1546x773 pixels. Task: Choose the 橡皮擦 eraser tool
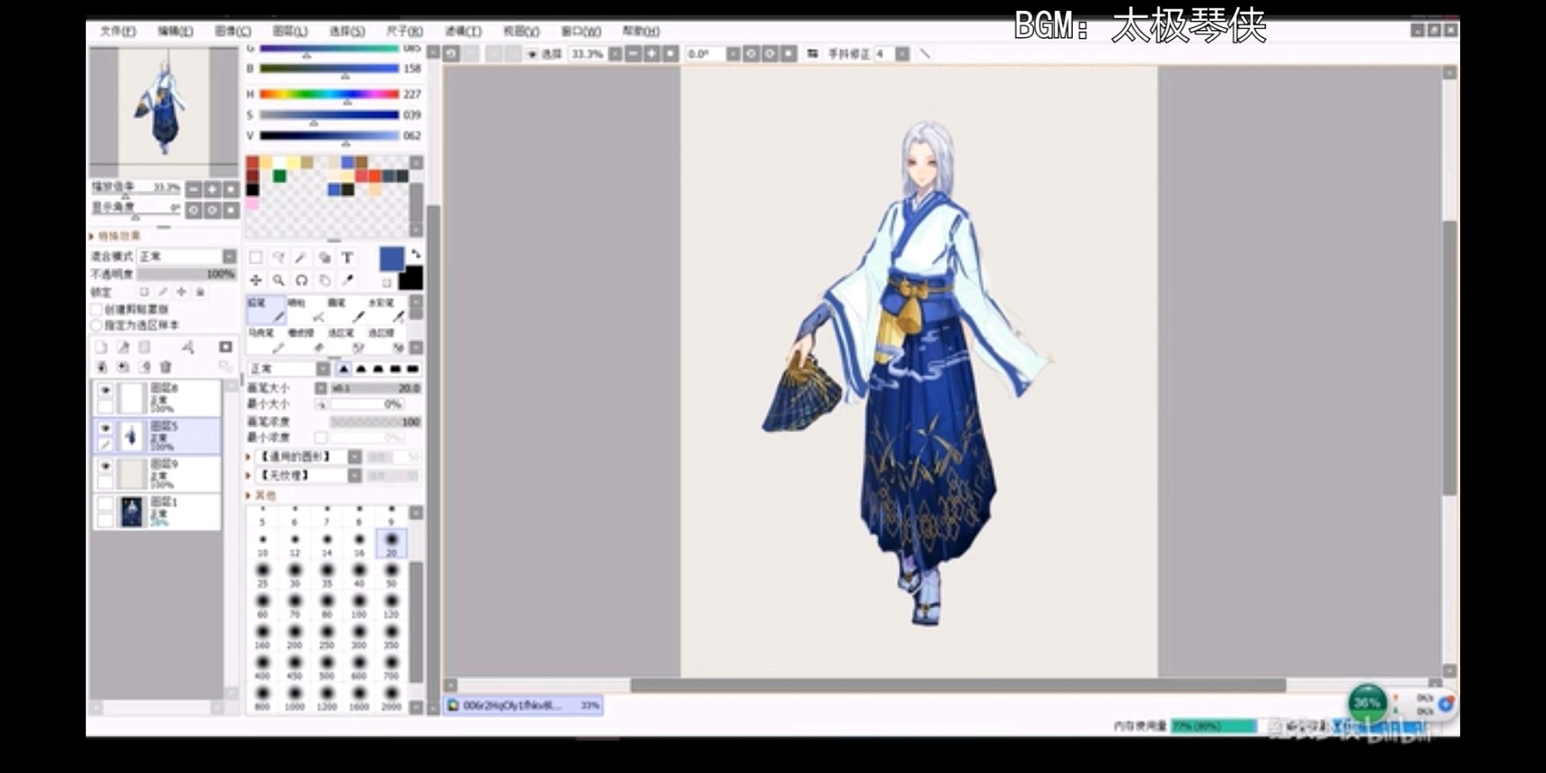[x=306, y=340]
